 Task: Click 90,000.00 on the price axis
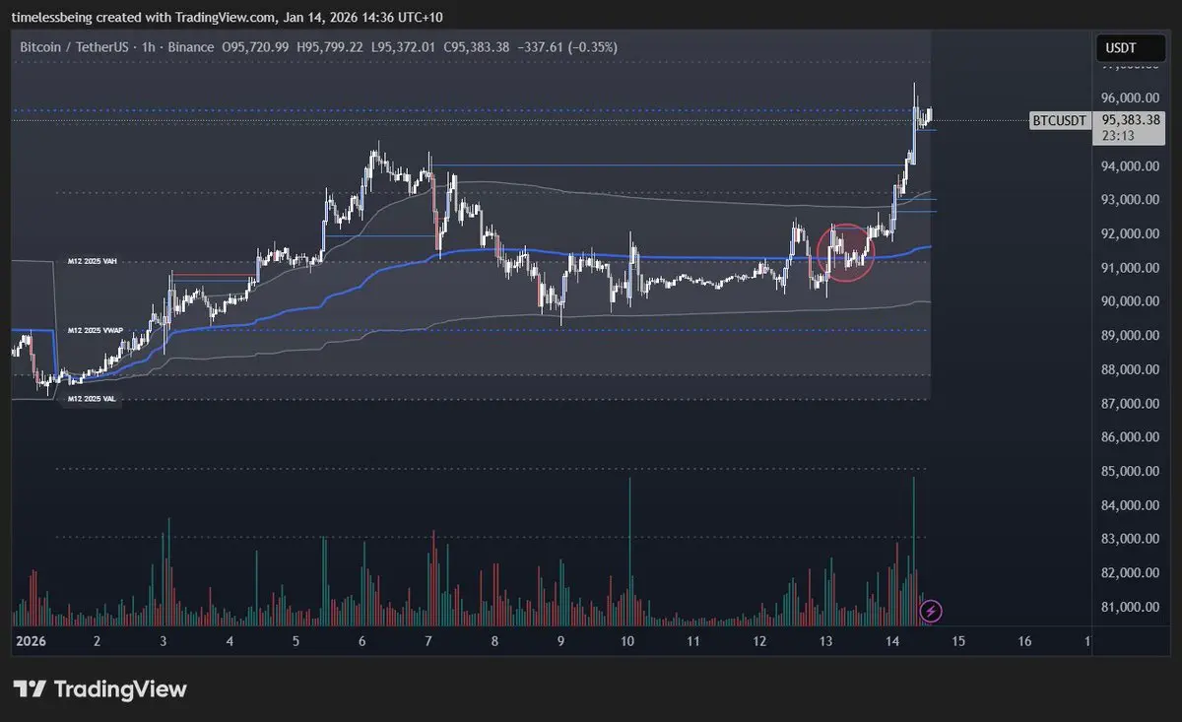pos(1130,301)
